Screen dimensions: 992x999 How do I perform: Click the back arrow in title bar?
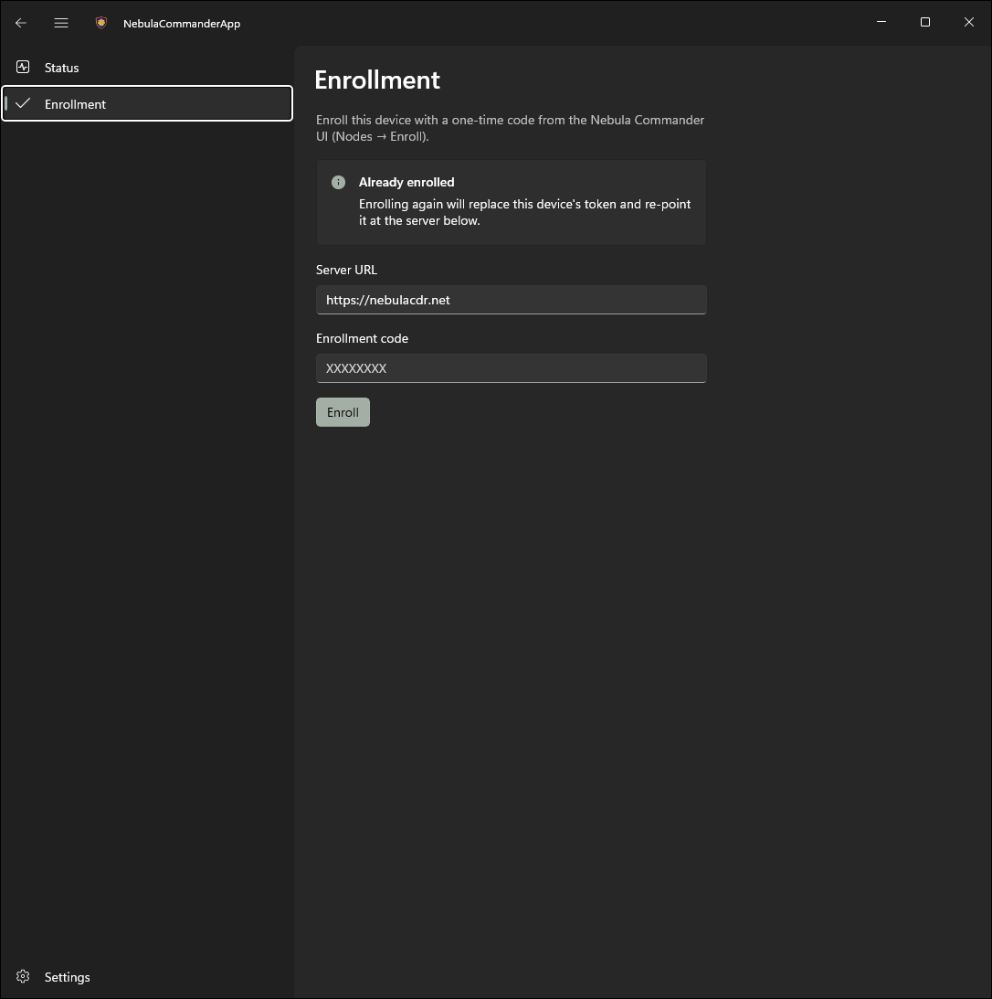click(x=20, y=23)
